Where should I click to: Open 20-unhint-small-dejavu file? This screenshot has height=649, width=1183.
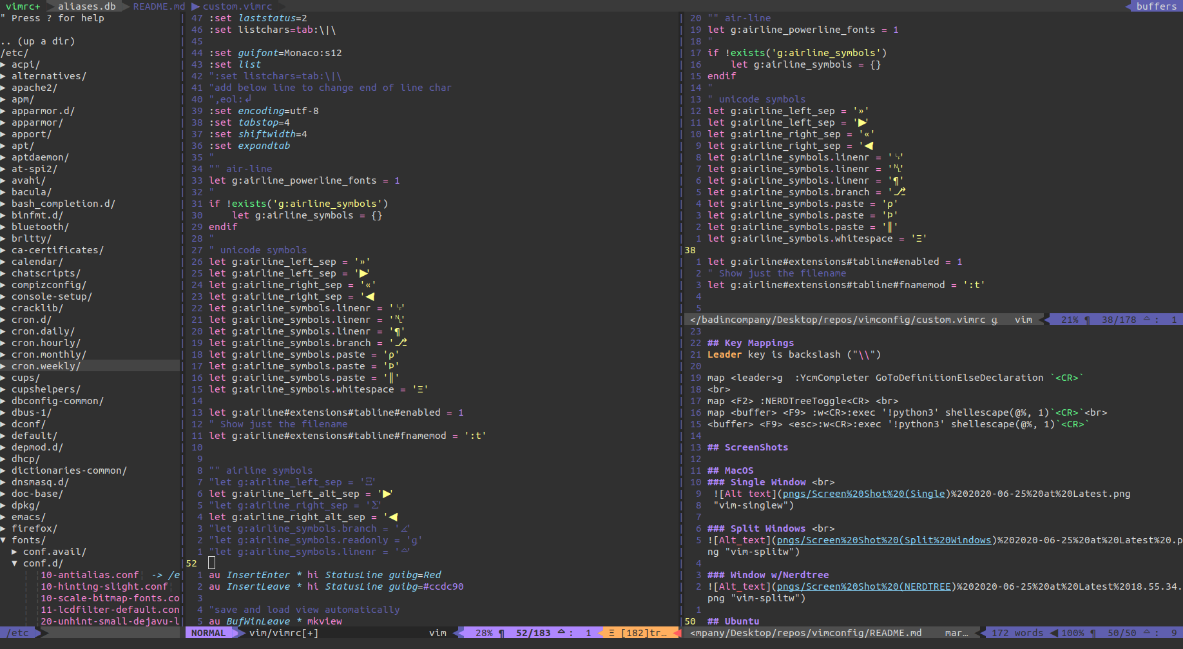(110, 621)
